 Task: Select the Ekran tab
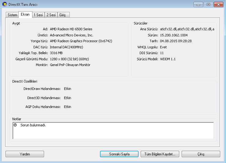(25, 14)
